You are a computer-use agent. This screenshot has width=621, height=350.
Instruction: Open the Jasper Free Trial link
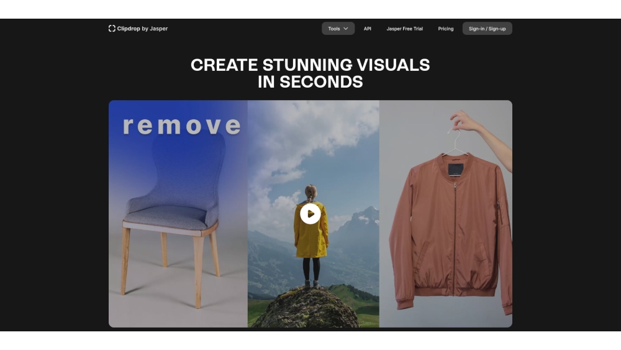coord(404,29)
